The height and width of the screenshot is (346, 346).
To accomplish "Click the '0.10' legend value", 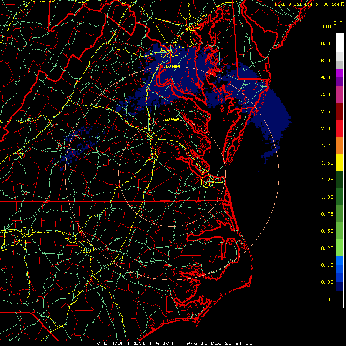I will click(327, 265).
